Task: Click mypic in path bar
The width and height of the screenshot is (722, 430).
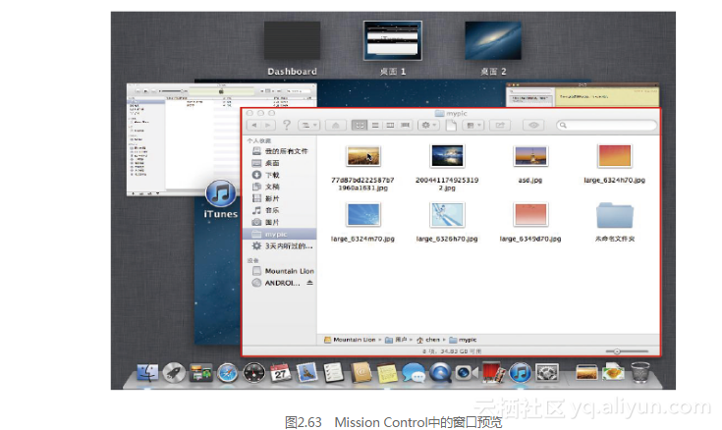Action: [x=464, y=340]
